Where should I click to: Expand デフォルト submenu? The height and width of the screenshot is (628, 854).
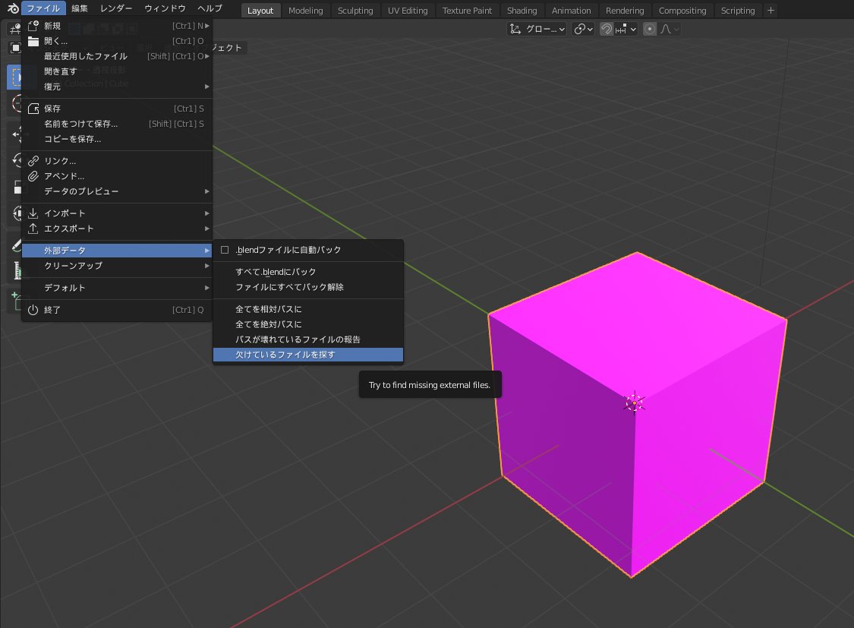coord(207,288)
